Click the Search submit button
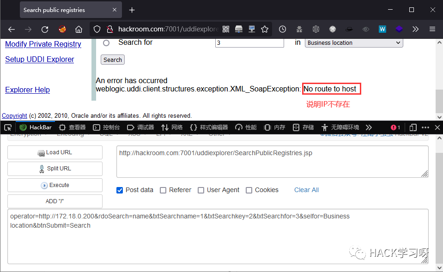Image resolution: width=443 pixels, height=272 pixels. pos(112,60)
